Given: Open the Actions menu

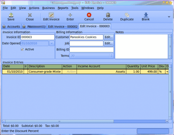Looking at the screenshot, I should (x=34, y=8).
